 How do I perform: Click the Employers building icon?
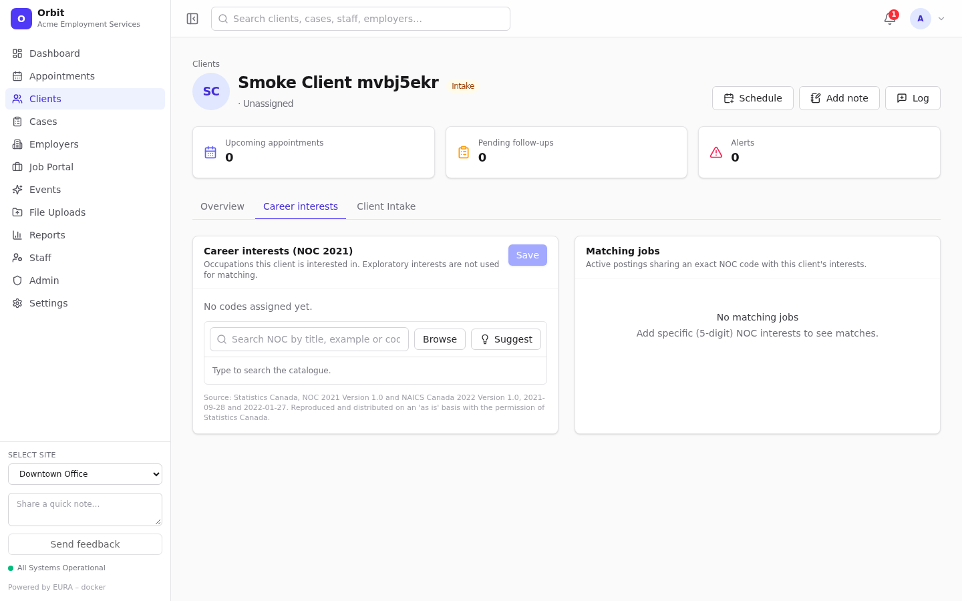17,144
